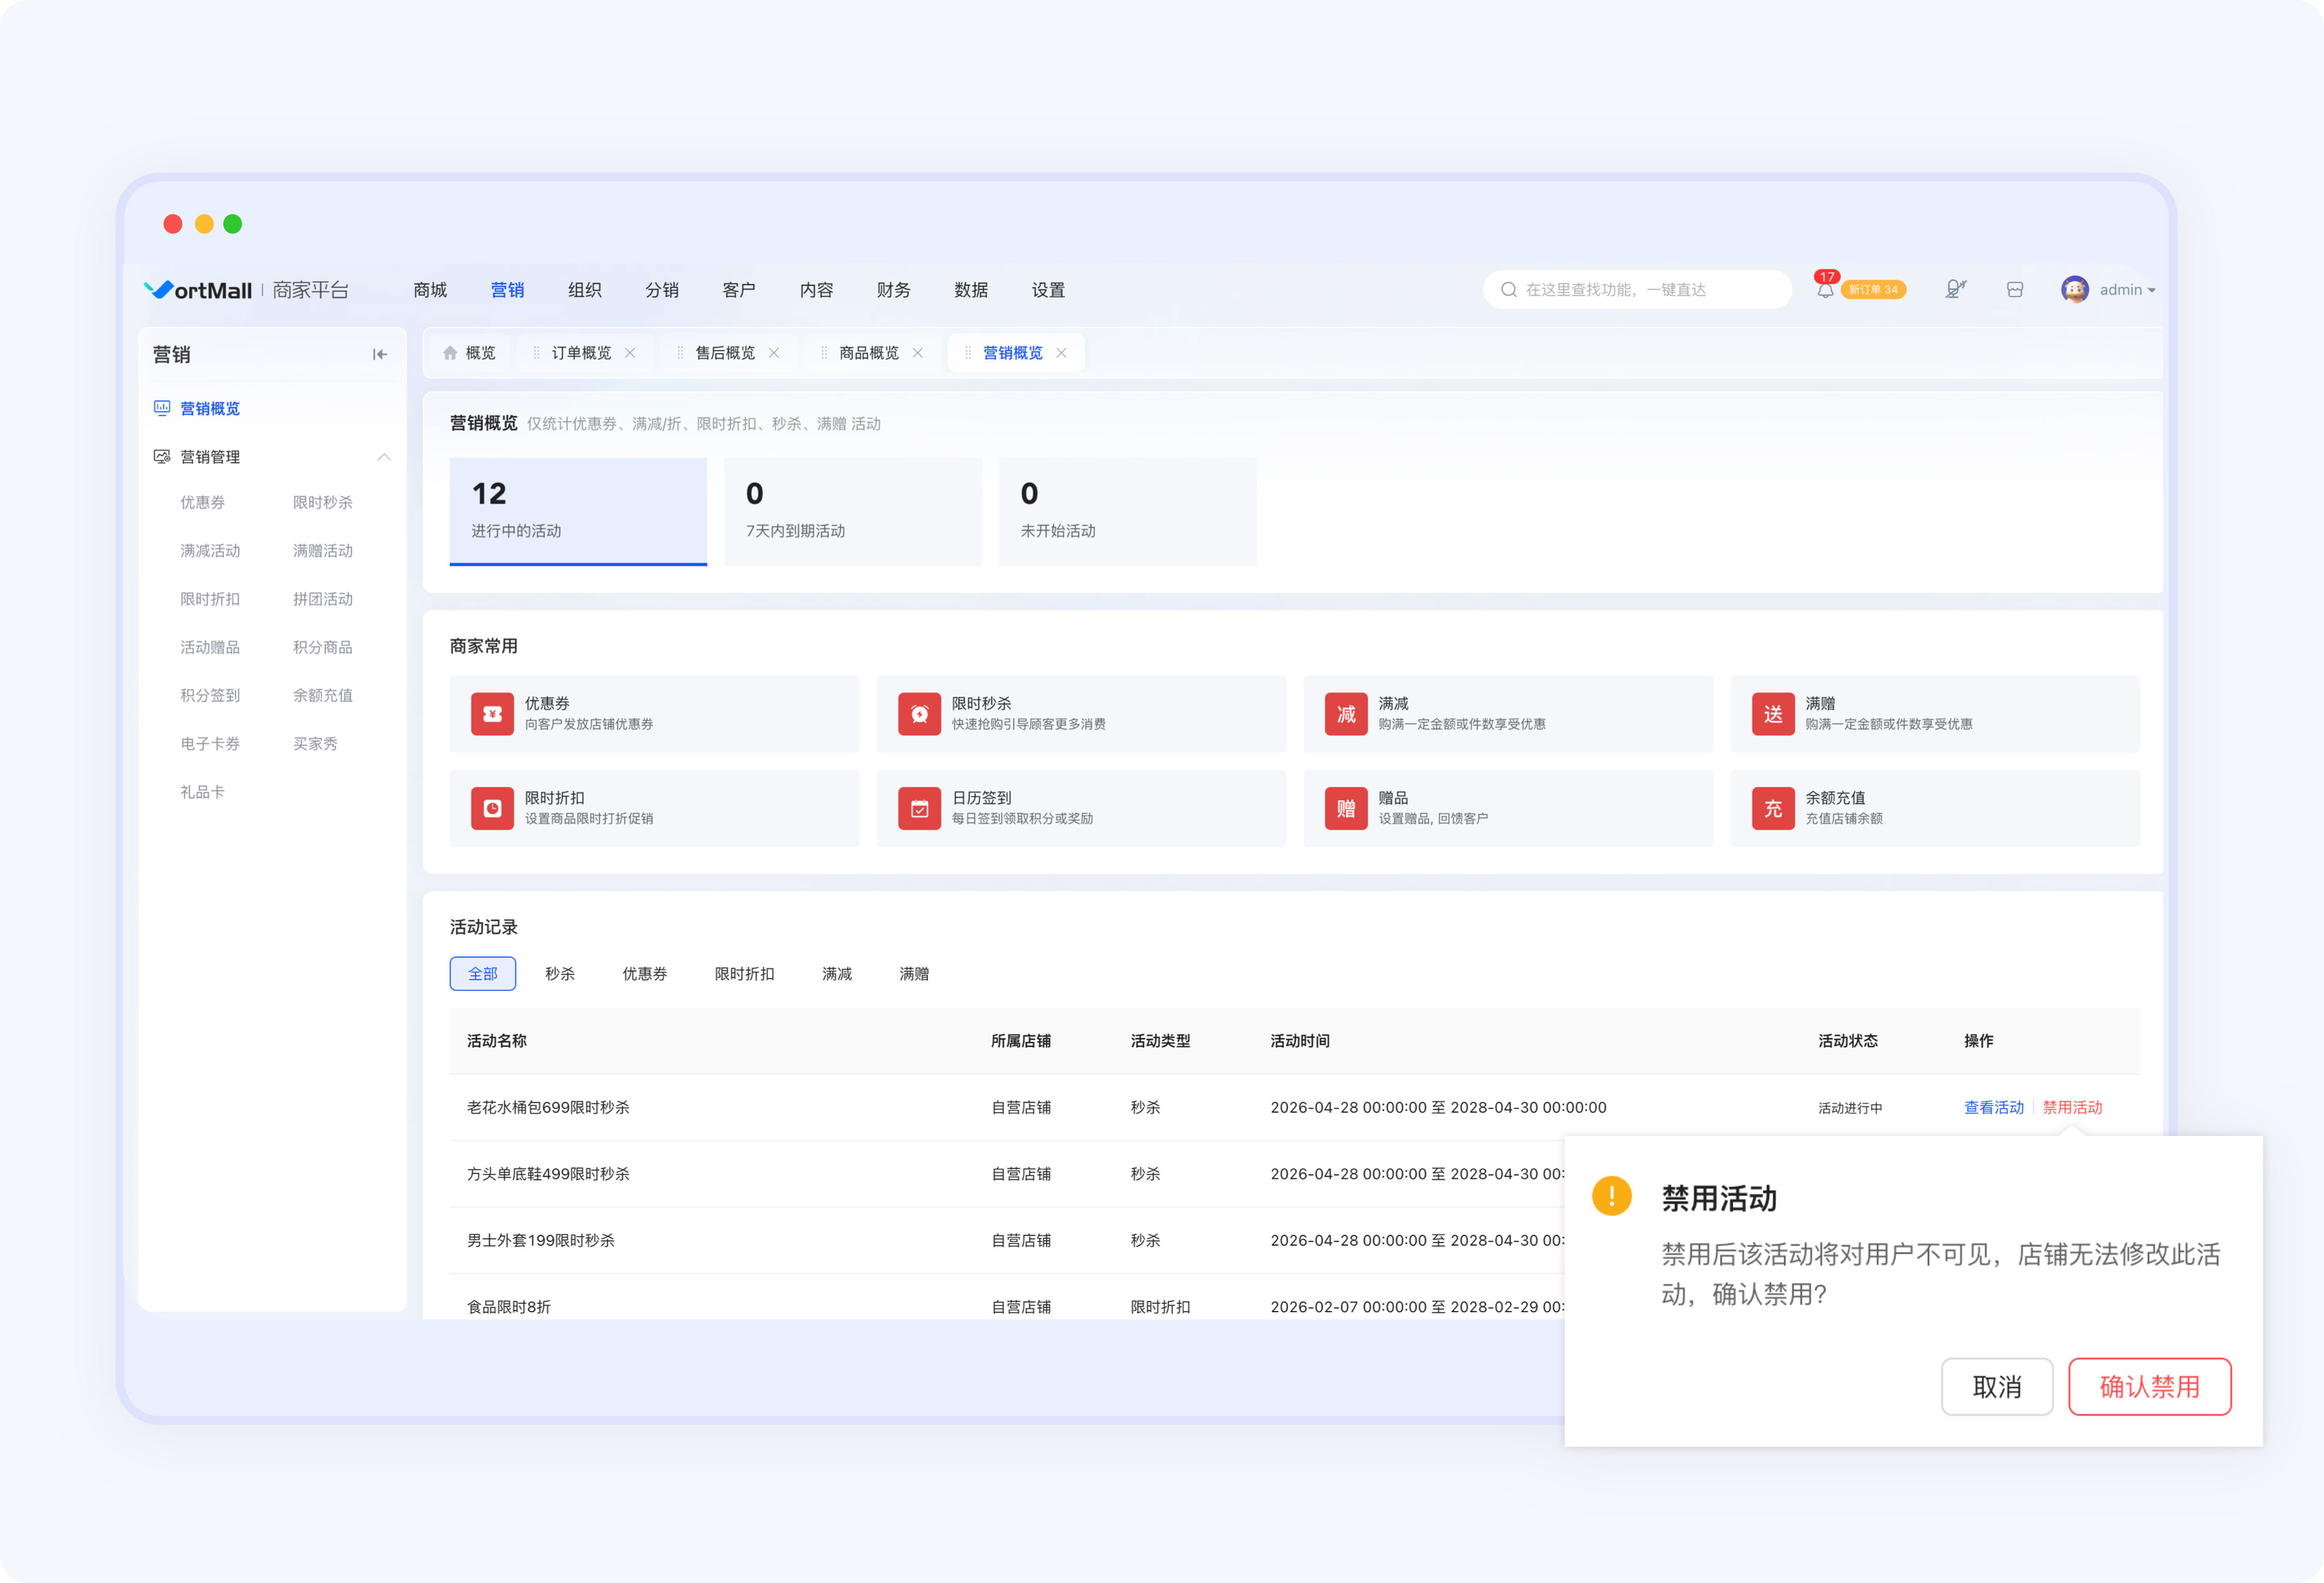This screenshot has width=2324, height=1583.
Task: Focus the function search field
Action: pos(1637,290)
